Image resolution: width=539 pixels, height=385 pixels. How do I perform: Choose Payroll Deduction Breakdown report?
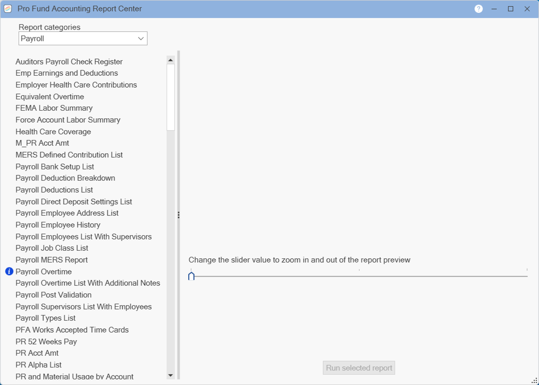point(65,178)
